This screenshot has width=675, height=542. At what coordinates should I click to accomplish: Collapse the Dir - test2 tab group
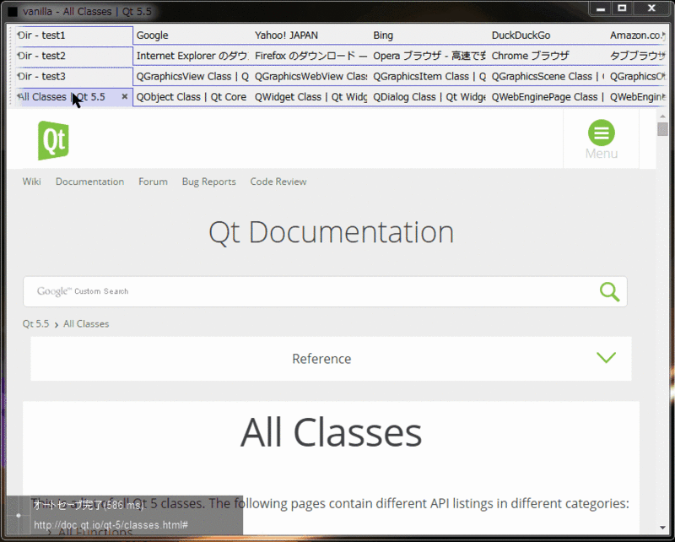(19, 56)
